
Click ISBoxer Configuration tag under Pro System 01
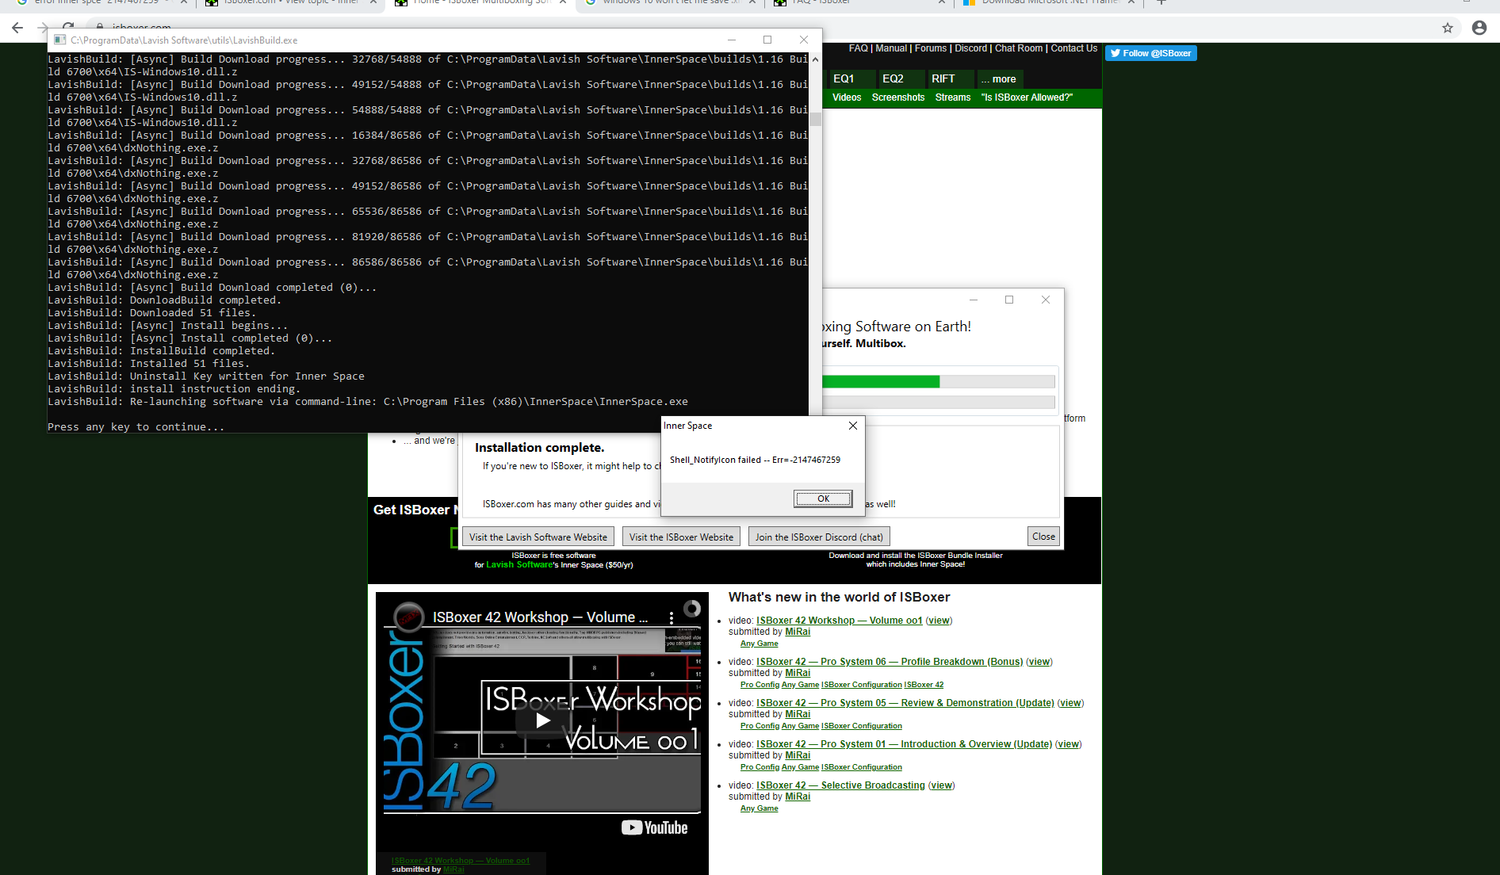[862, 767]
